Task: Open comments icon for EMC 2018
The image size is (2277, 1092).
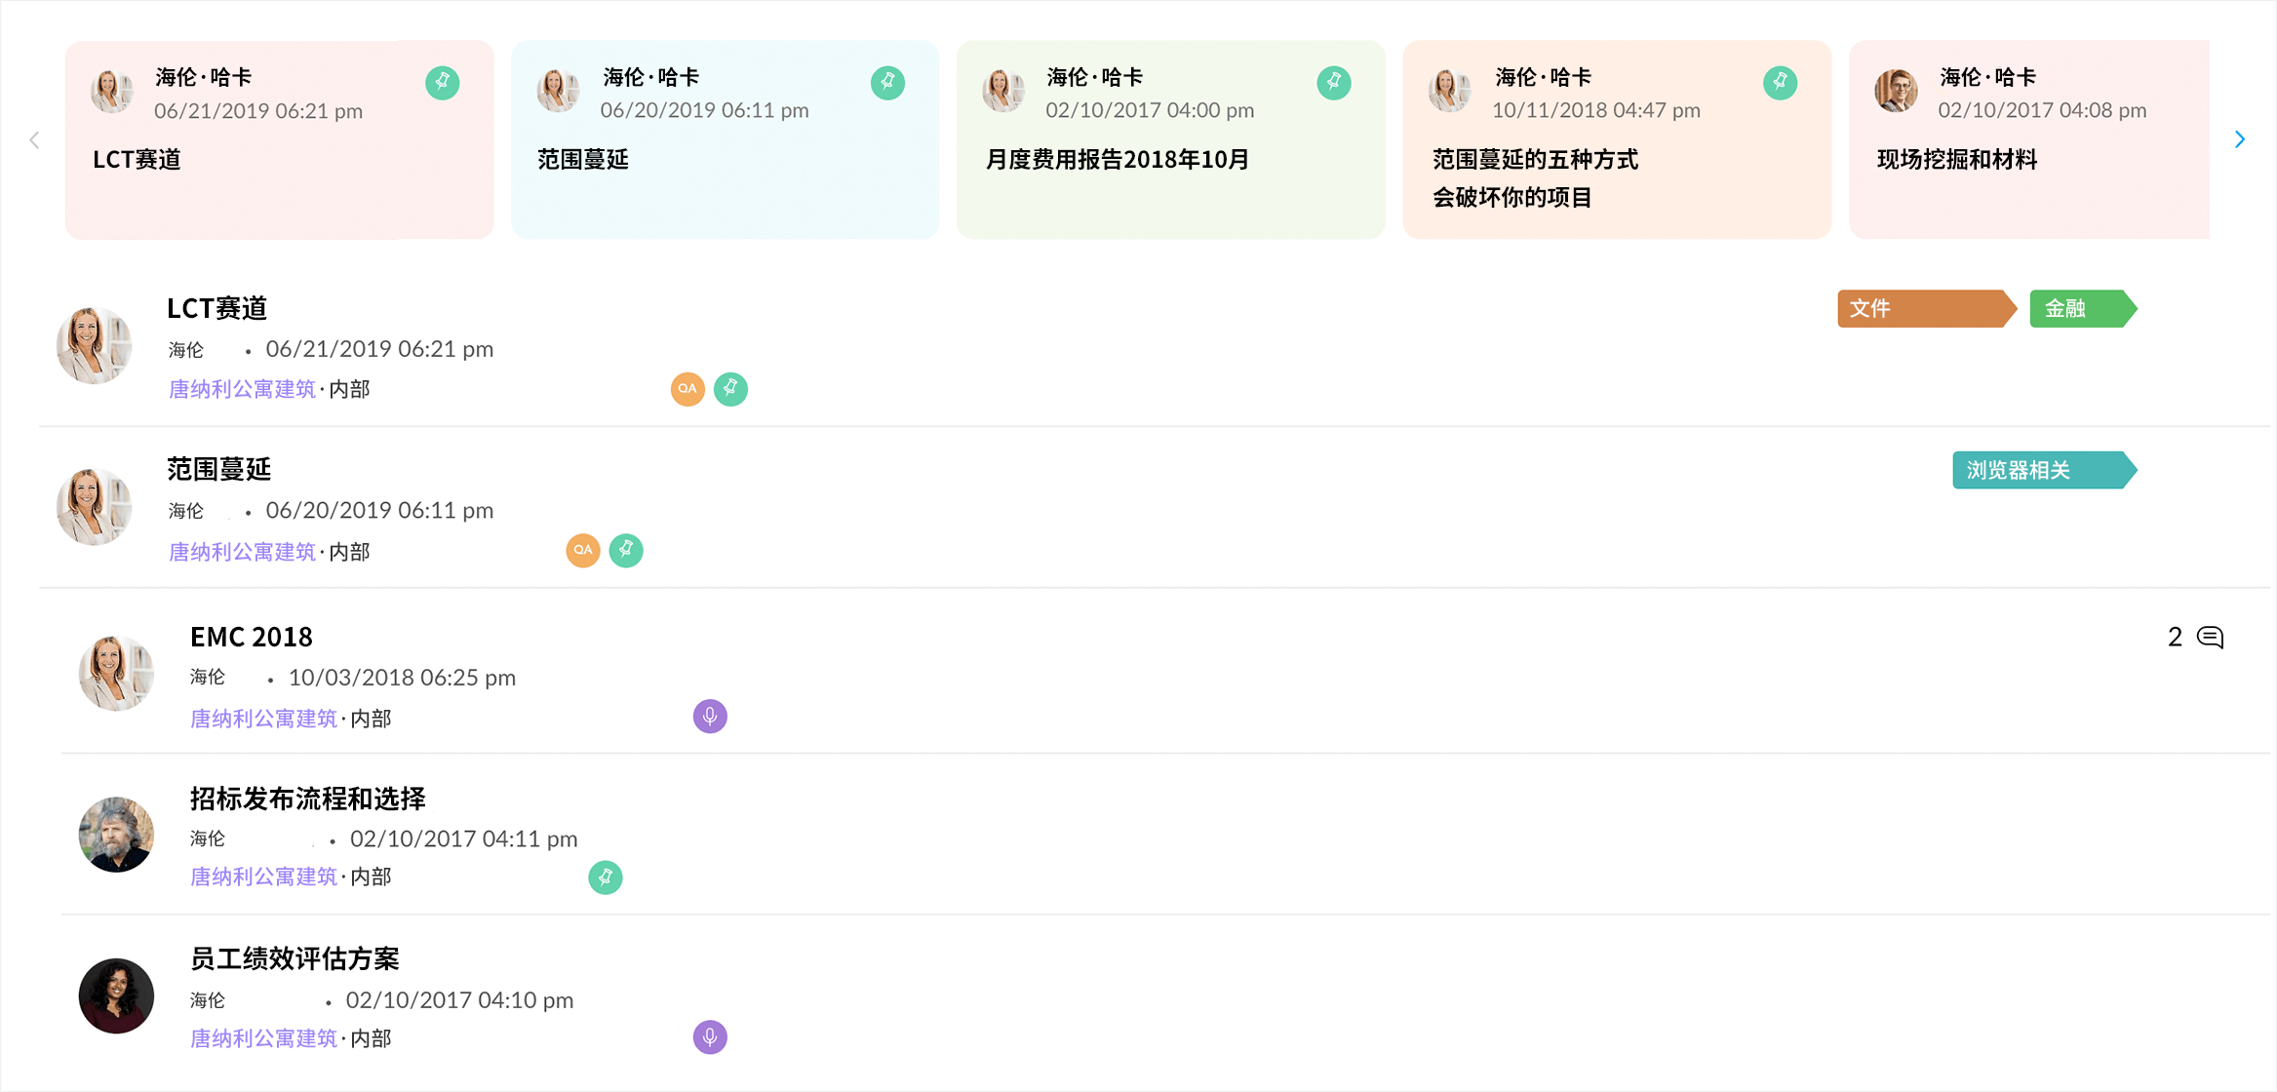Action: pos(2210,638)
